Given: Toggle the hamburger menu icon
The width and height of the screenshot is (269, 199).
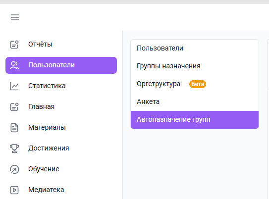Looking at the screenshot, I should point(15,17).
